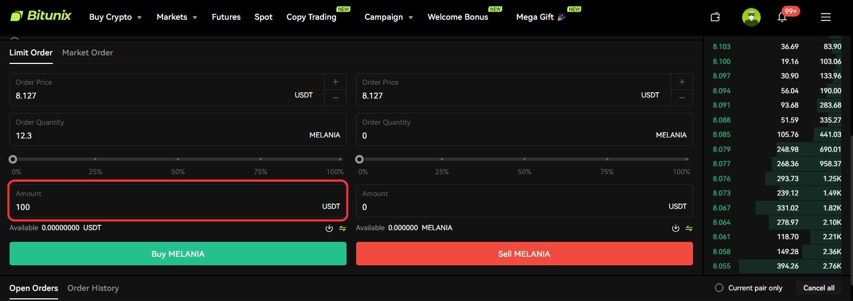Image resolution: width=853 pixels, height=301 pixels.
Task: Toggle Current pair only option
Action: [719, 288]
